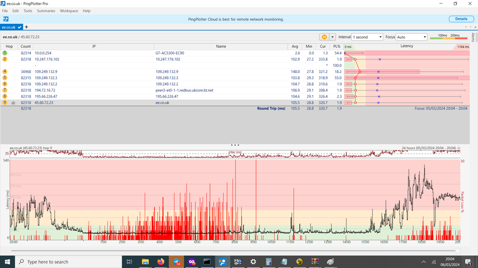
Task: Open the Help menu
Action: pyautogui.click(x=87, y=11)
